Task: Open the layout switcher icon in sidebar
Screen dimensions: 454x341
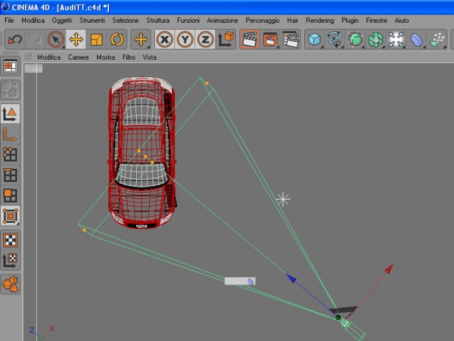Action: click(10, 67)
